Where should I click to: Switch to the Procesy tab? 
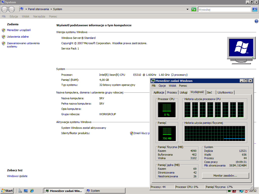tap(172, 92)
